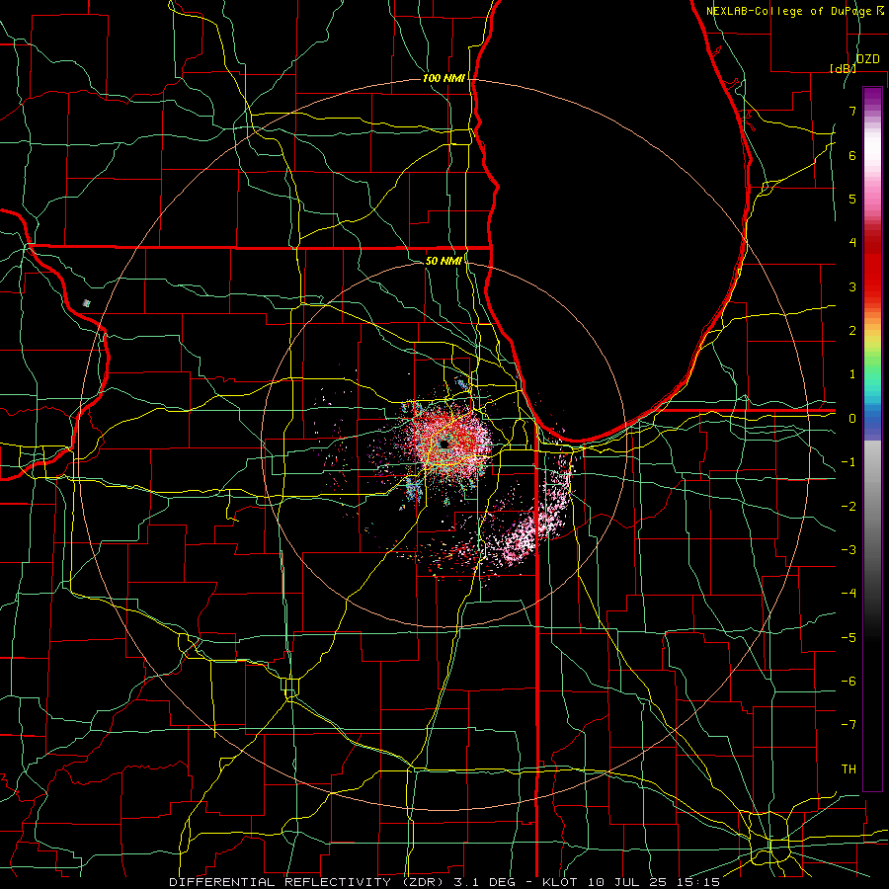Click the 5 value on the color scale

pyautogui.click(x=852, y=199)
